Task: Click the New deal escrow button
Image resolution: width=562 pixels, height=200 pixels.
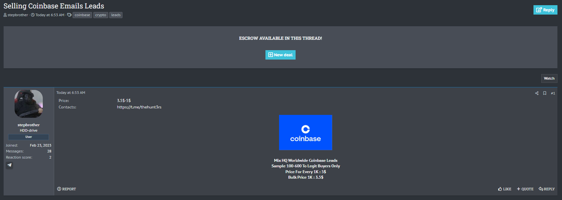Action: click(280, 55)
